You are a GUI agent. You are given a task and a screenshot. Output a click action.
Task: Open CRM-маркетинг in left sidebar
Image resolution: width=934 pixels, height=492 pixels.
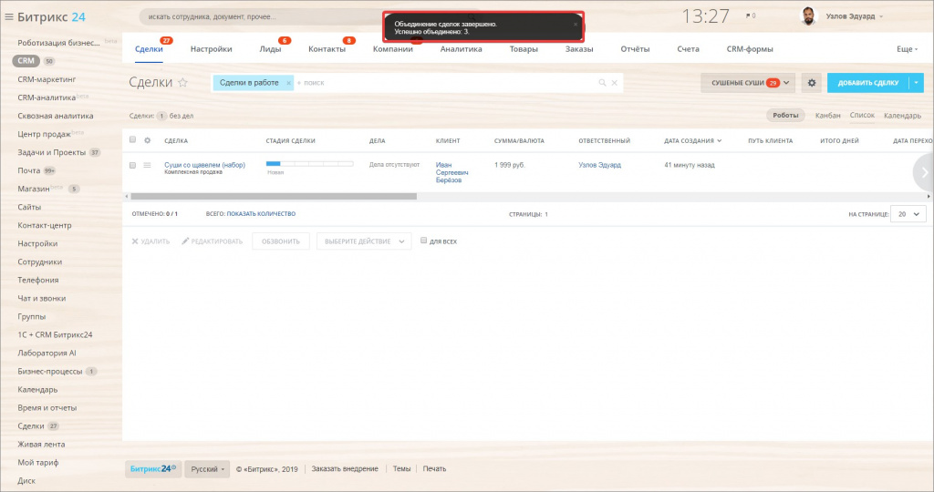pos(47,79)
